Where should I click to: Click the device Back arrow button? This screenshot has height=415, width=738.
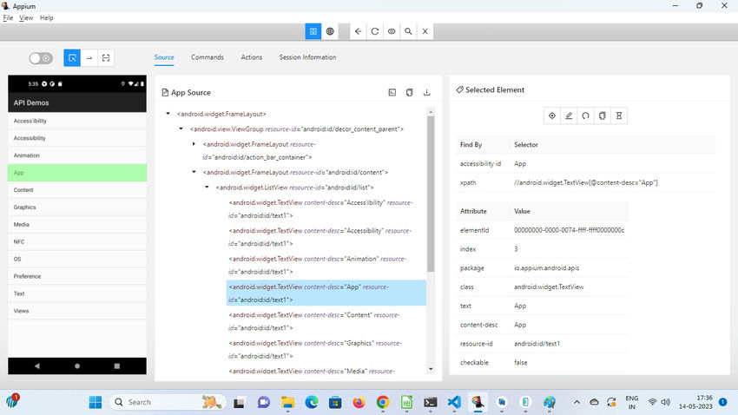pyautogui.click(x=359, y=31)
